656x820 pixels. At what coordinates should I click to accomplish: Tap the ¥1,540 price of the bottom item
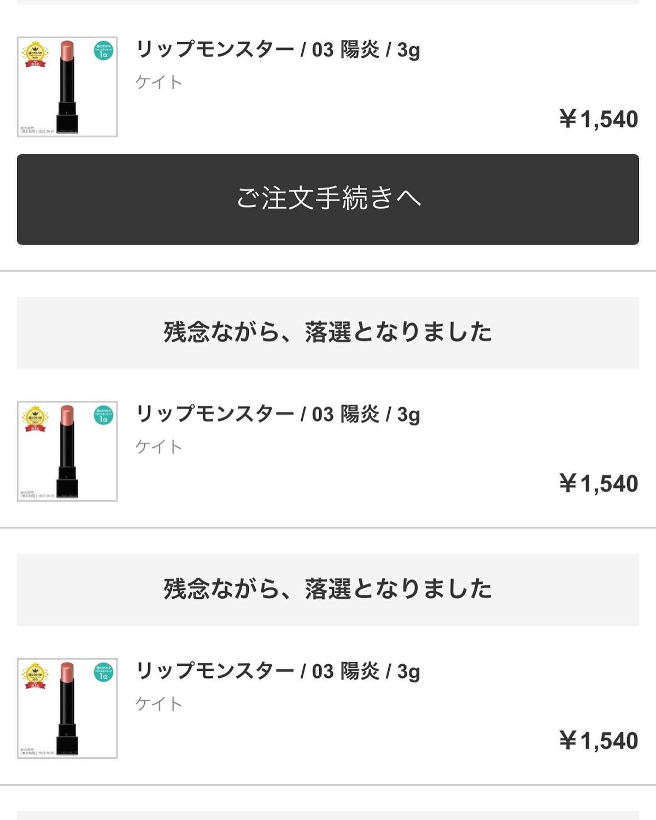click(598, 741)
